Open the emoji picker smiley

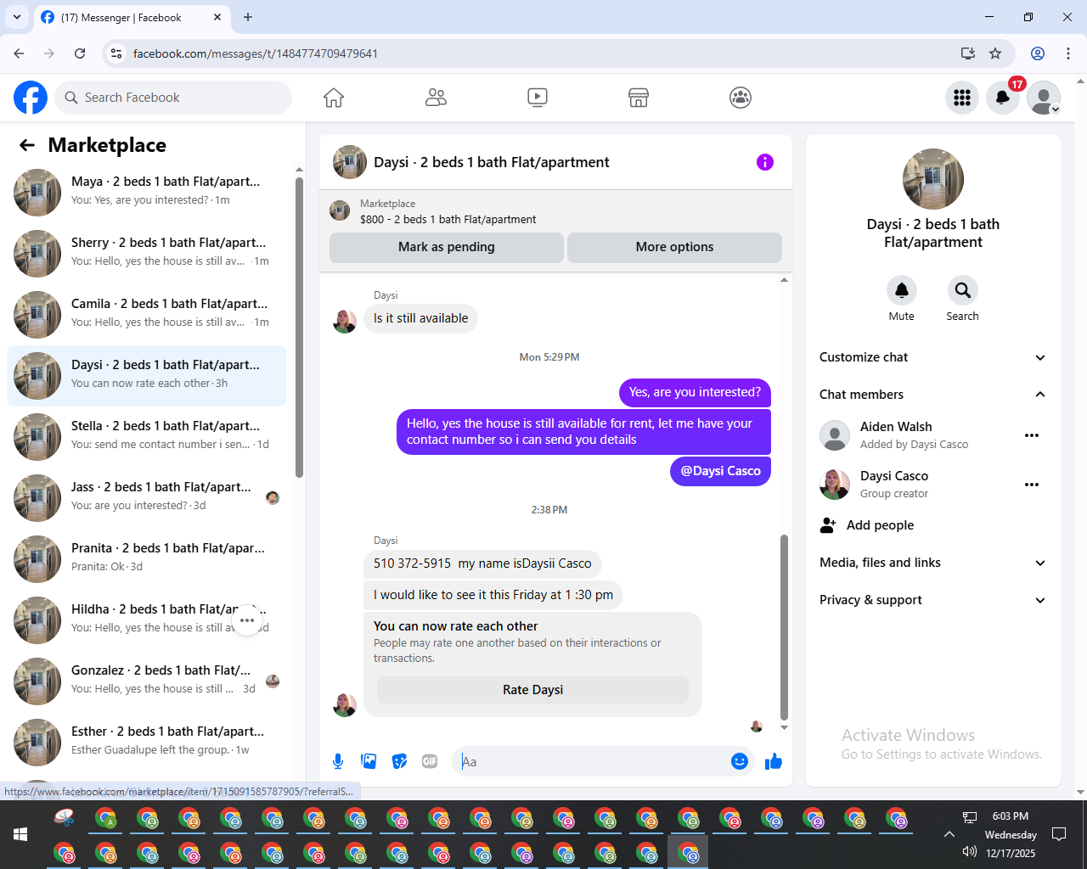coord(740,761)
